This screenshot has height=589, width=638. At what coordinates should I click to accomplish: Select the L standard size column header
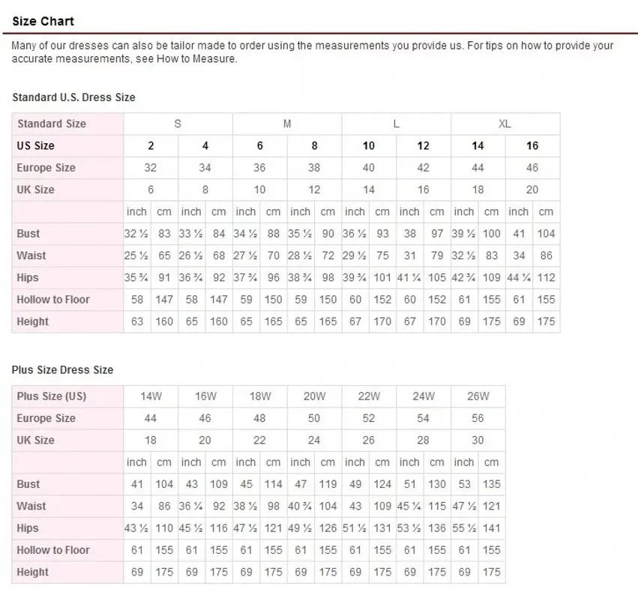tap(396, 124)
